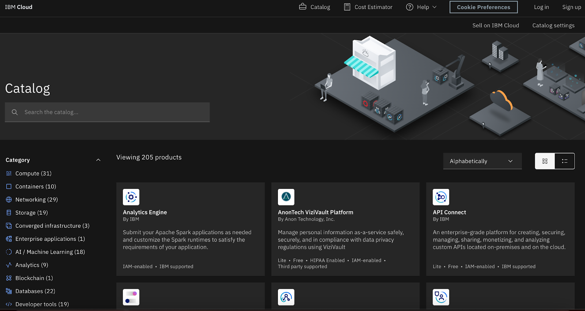Click the Category heading label
The width and height of the screenshot is (585, 311).
pos(18,160)
